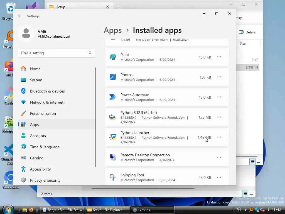Click the Power Automate app icon

coord(113,97)
